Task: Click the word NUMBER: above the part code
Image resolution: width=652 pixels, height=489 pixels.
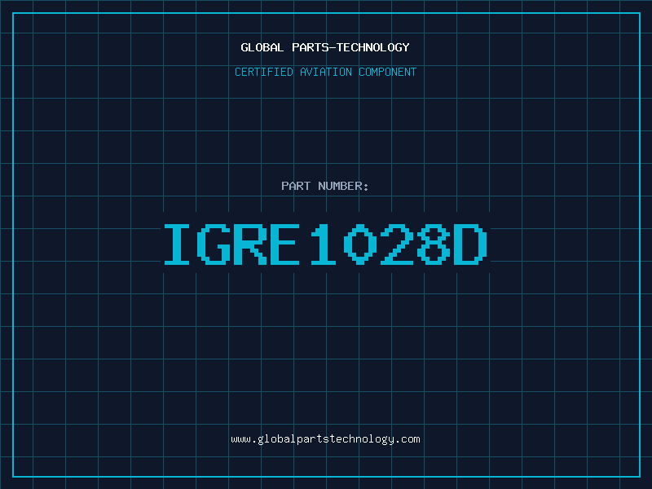Action: (343, 186)
